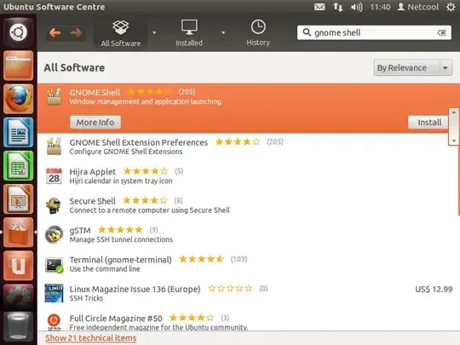Open LibreOffice Calc from the launcher
Viewport: 460px width, 345px height.
point(18,166)
